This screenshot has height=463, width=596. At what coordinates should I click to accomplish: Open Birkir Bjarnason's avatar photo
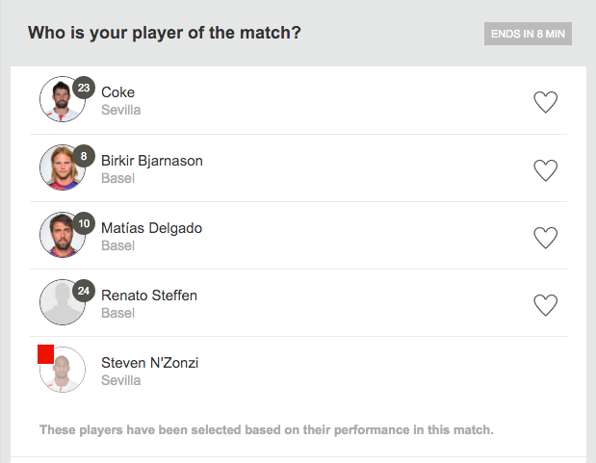(63, 167)
